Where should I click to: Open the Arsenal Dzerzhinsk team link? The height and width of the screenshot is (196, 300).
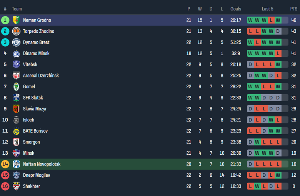41,76
